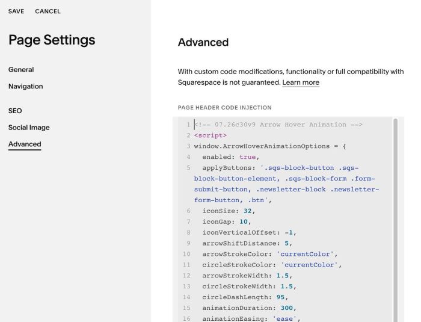Open the Navigation settings tab
This screenshot has height=322, width=421.
25,86
